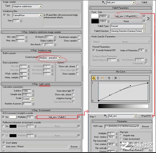
Task: Click the Falloff map type button
Action: pyautogui.click(x=144, y=2)
